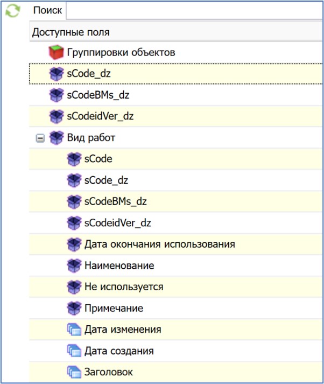
Task: Select the sCode field under Вид работ
Action: [98, 159]
